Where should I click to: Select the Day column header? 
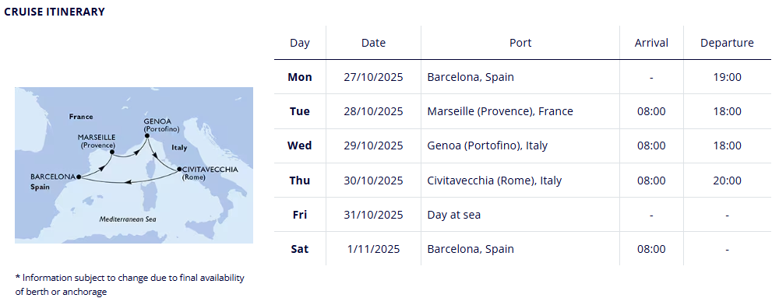point(300,43)
